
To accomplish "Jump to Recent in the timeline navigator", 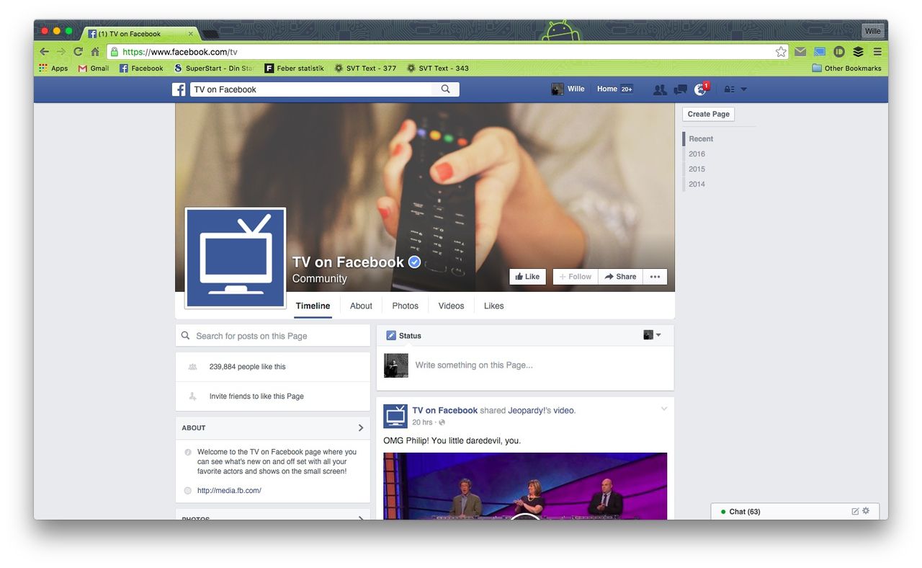I will pos(701,138).
